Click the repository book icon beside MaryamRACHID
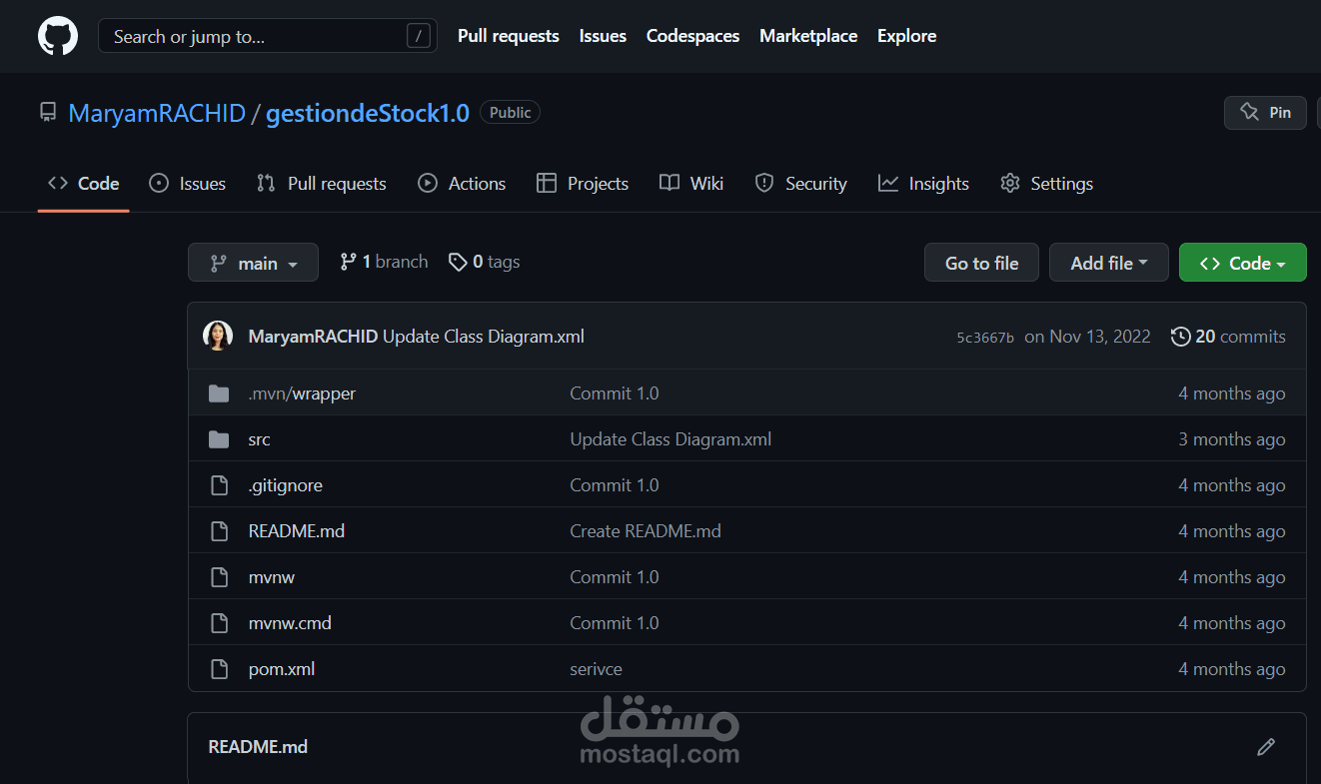 [48, 113]
